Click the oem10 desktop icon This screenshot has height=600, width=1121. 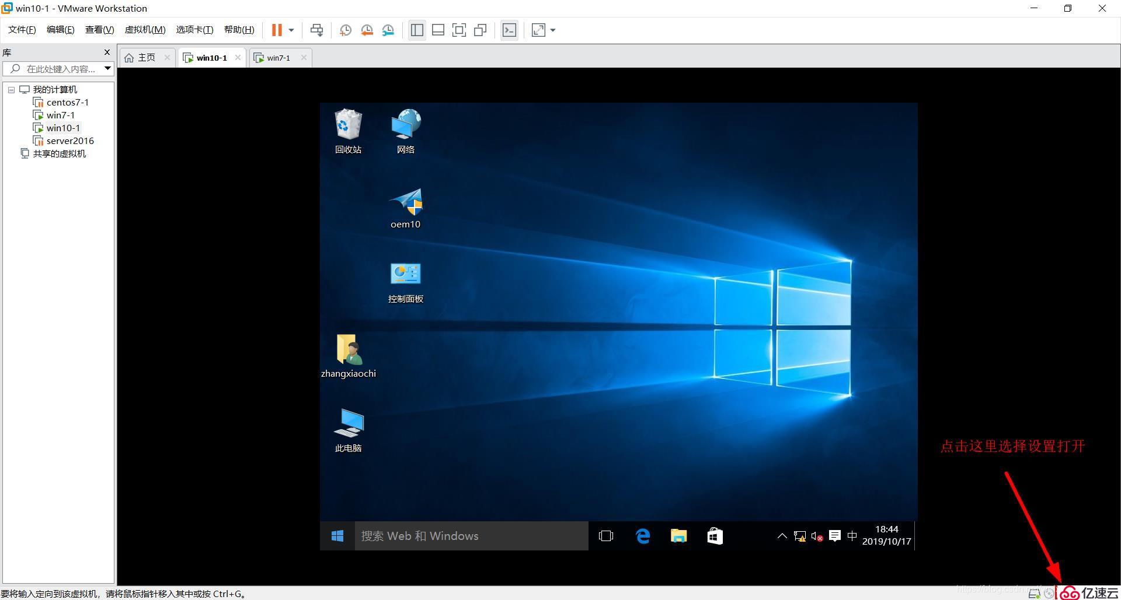click(406, 208)
